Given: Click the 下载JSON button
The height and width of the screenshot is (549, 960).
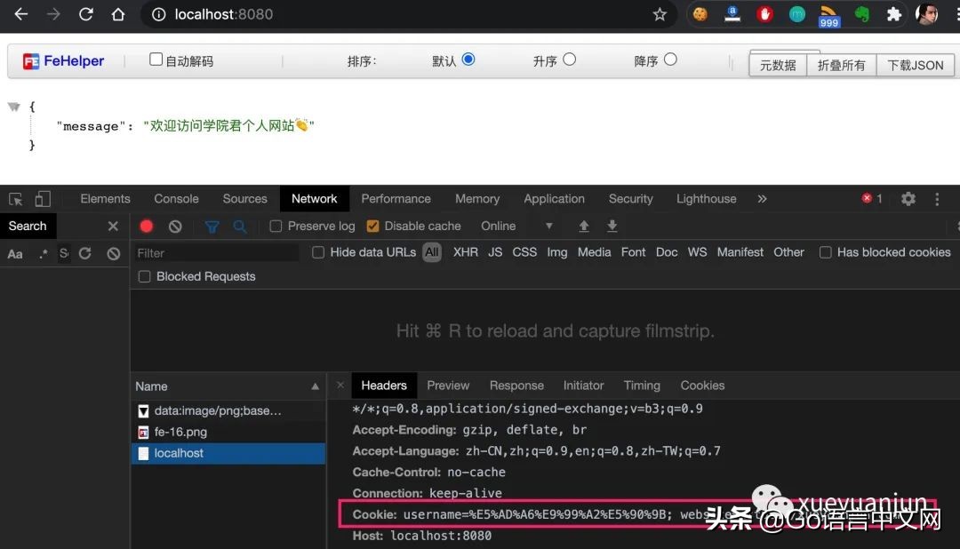Looking at the screenshot, I should [916, 64].
